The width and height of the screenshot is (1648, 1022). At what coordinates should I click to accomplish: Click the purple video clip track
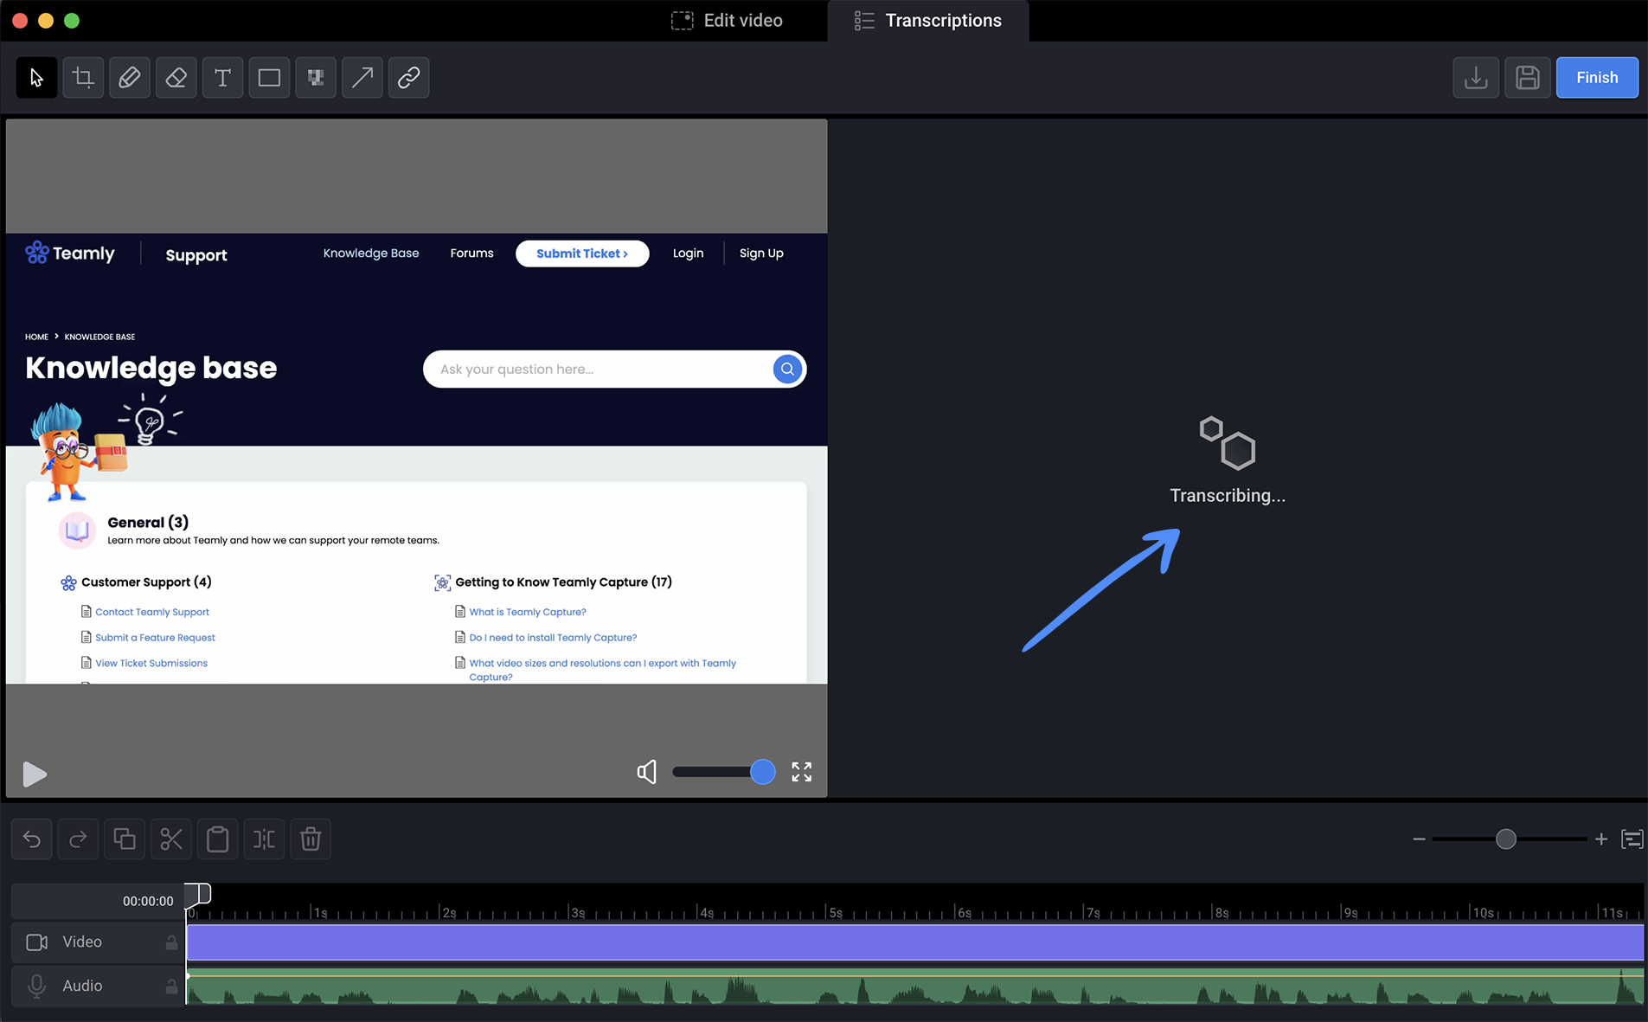click(x=915, y=942)
